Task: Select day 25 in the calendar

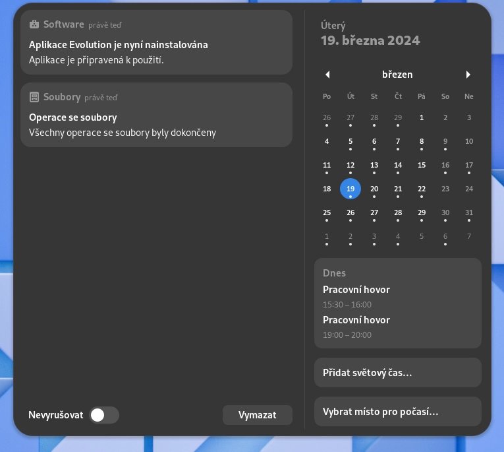Action: (327, 212)
